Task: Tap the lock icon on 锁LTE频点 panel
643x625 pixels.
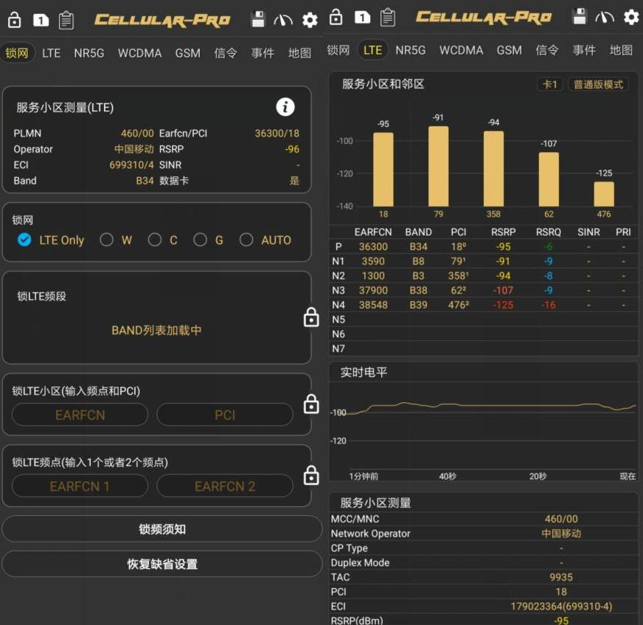Action: [310, 475]
